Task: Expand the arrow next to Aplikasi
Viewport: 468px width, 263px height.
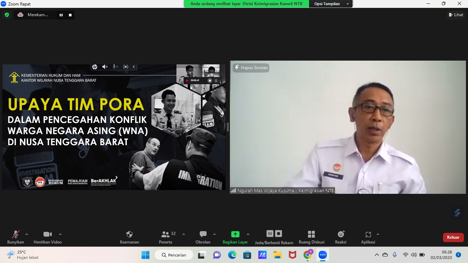Action: coord(378,234)
